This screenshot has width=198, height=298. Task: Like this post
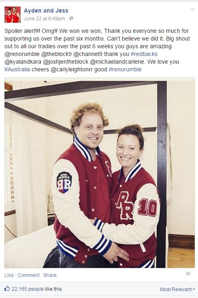[x=9, y=275]
